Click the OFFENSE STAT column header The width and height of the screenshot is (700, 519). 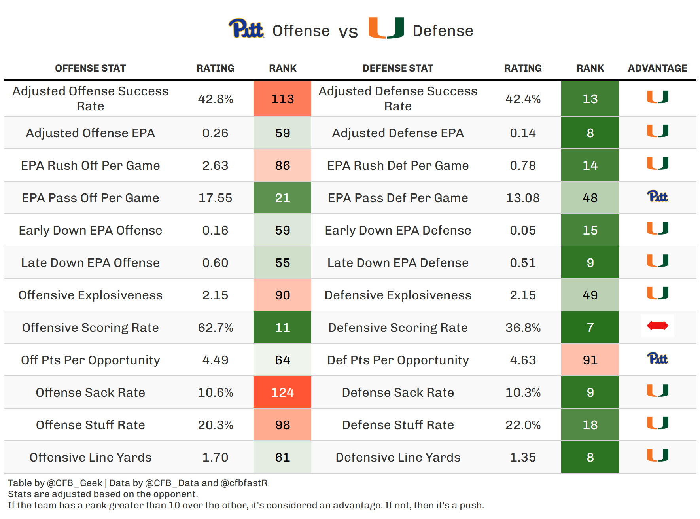[x=90, y=68]
